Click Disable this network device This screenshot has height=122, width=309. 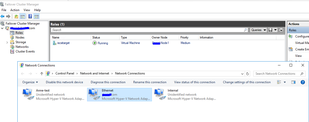[65, 82]
